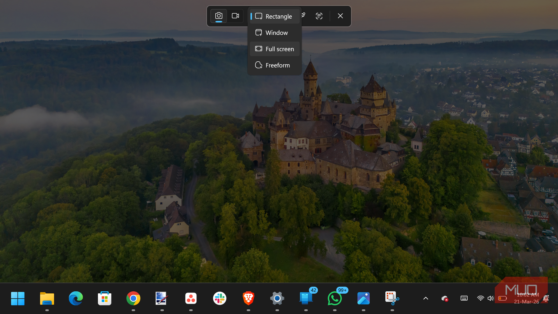Open the volume speaker tray icon
The image size is (558, 314).
tap(491, 298)
